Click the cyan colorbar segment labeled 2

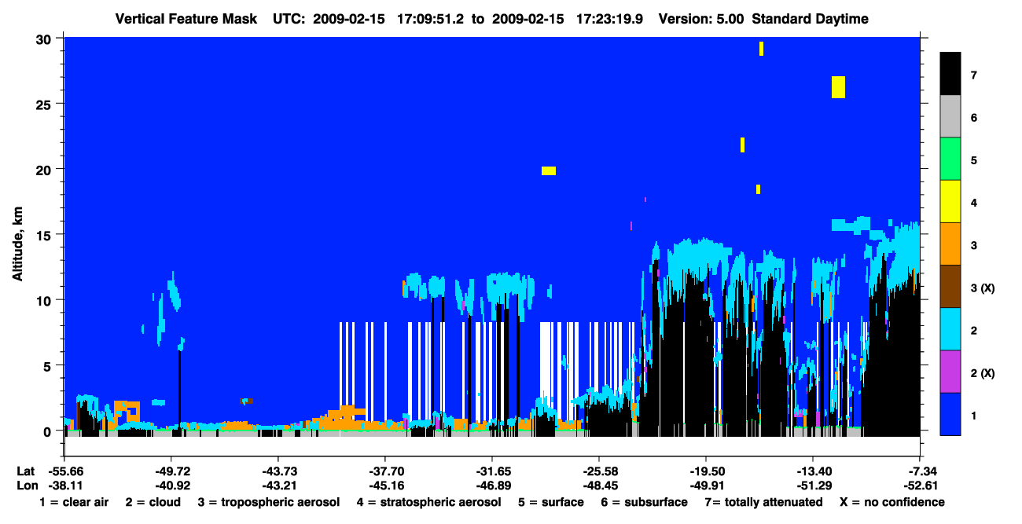coord(950,329)
